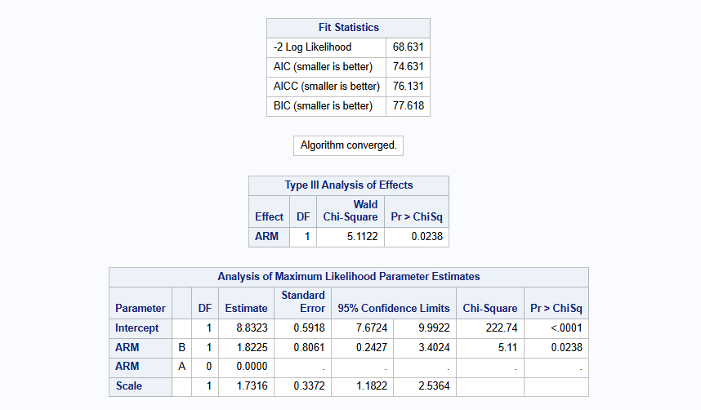Click the 95% Confidence Limits column header

[x=393, y=309]
